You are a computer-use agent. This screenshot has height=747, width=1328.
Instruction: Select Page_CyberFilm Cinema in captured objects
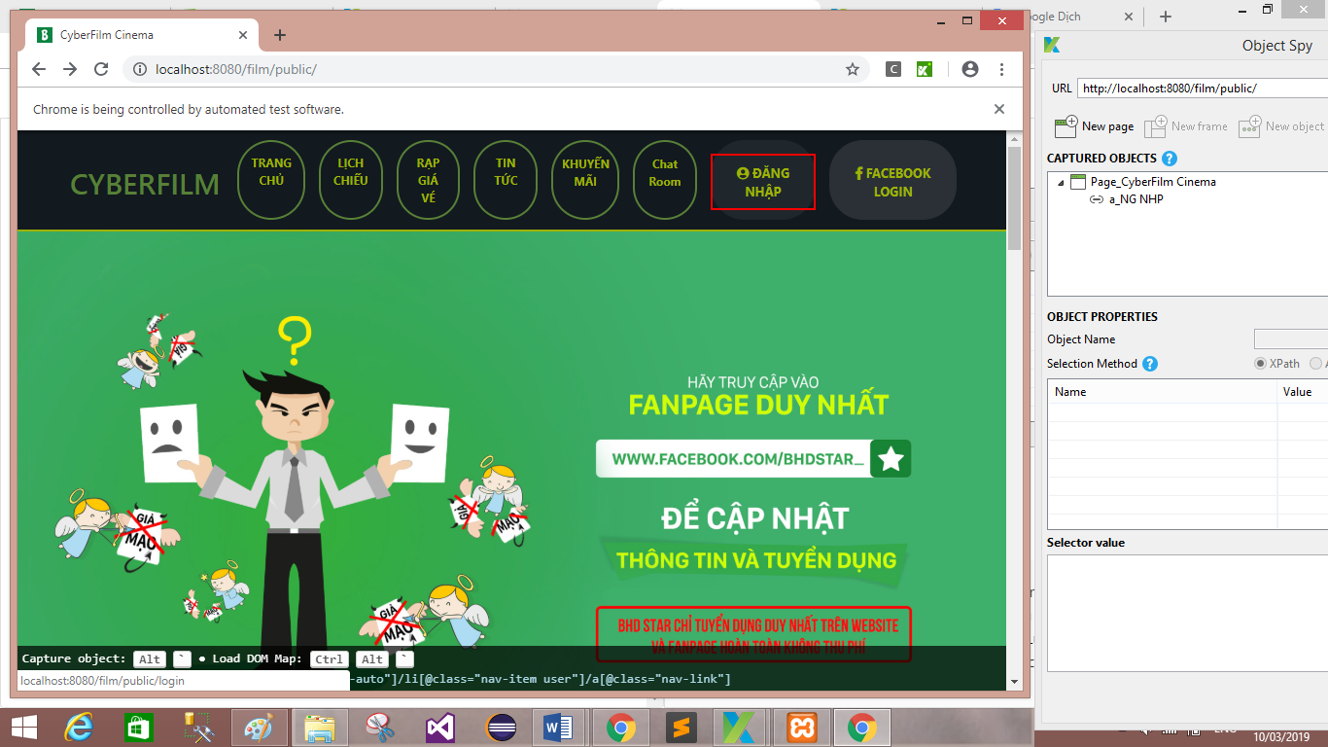coord(1153,182)
